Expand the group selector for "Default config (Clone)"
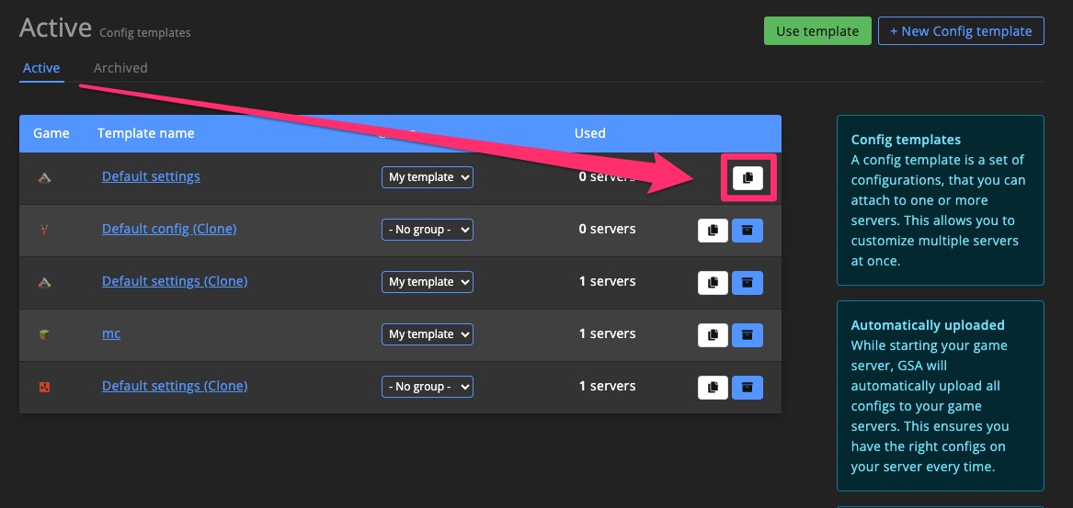 point(427,230)
